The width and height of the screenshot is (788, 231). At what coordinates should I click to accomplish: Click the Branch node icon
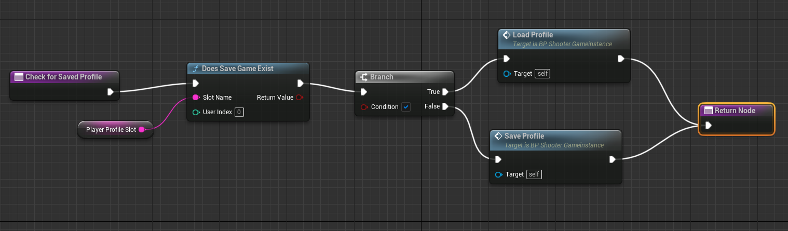(x=364, y=77)
